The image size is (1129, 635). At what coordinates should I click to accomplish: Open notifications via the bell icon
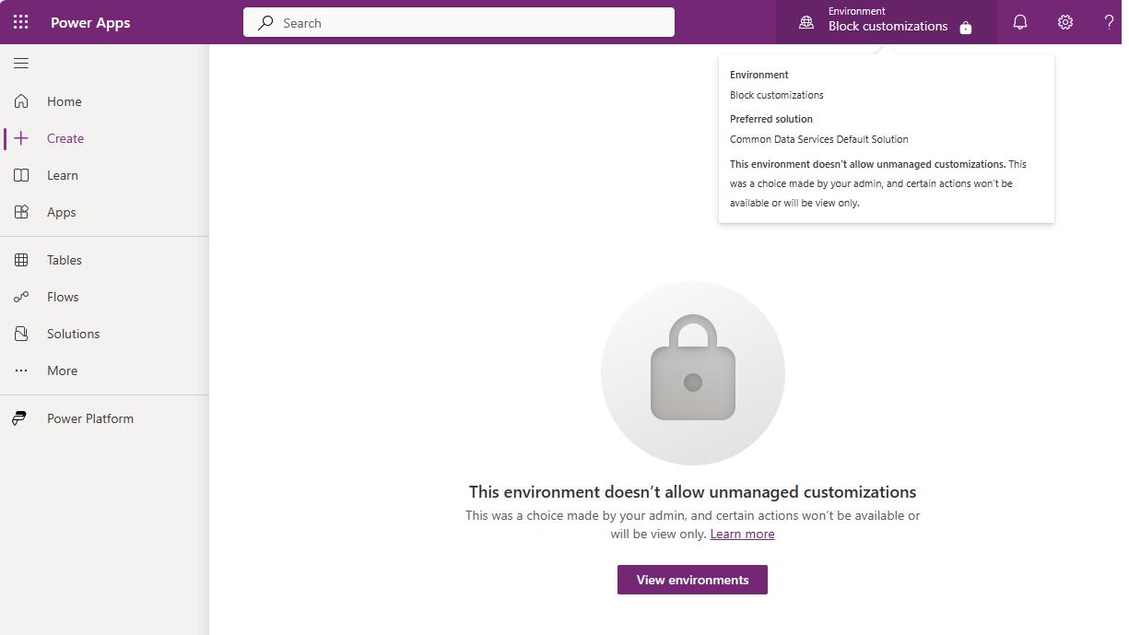click(1019, 21)
